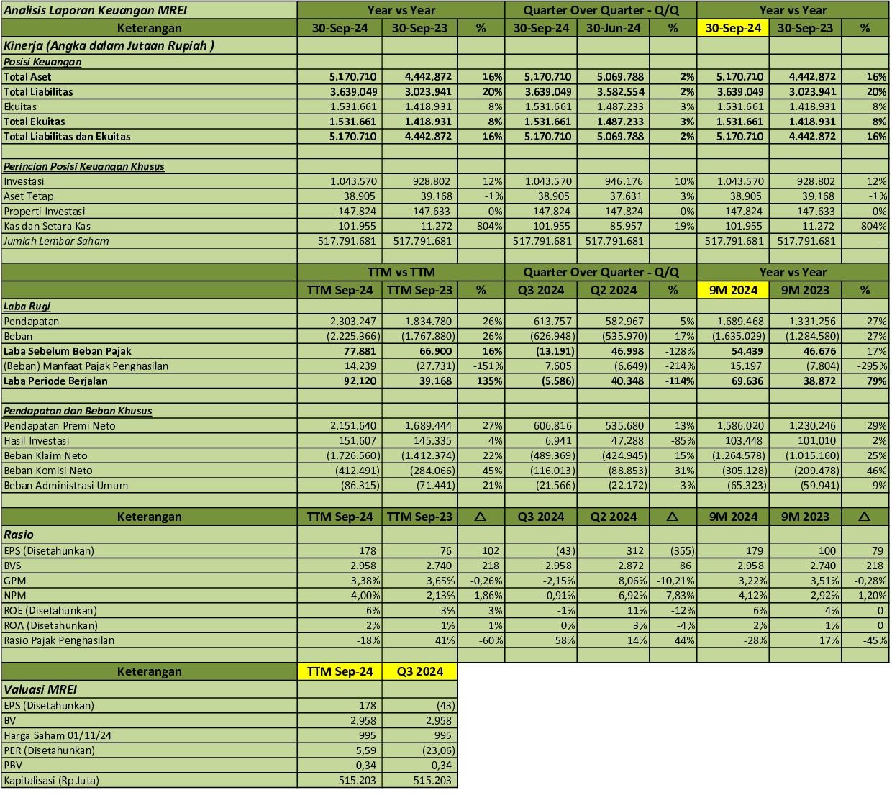Image resolution: width=892 pixels, height=808 pixels.
Task: Click the negative pre-tax value (13.191)
Action: point(554,351)
